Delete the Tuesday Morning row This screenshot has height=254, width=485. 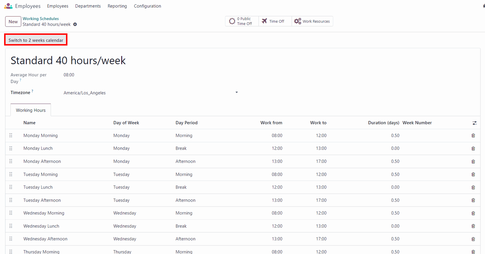tap(473, 174)
